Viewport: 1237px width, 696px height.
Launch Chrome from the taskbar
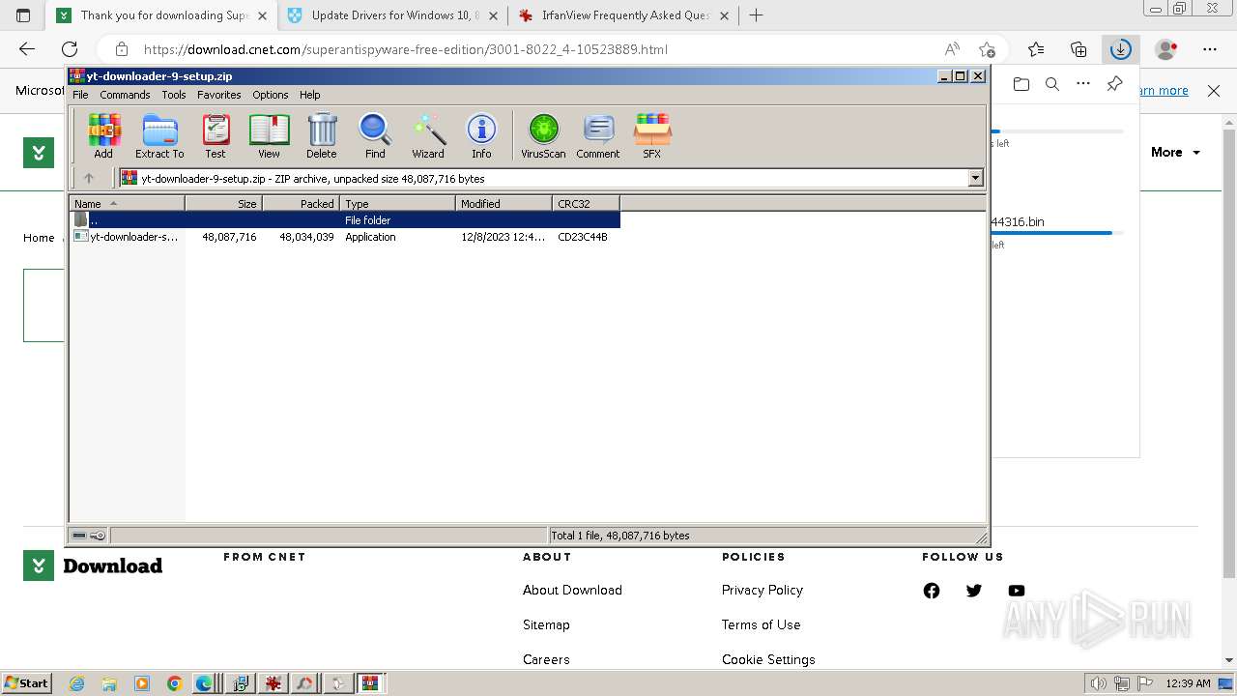(174, 683)
